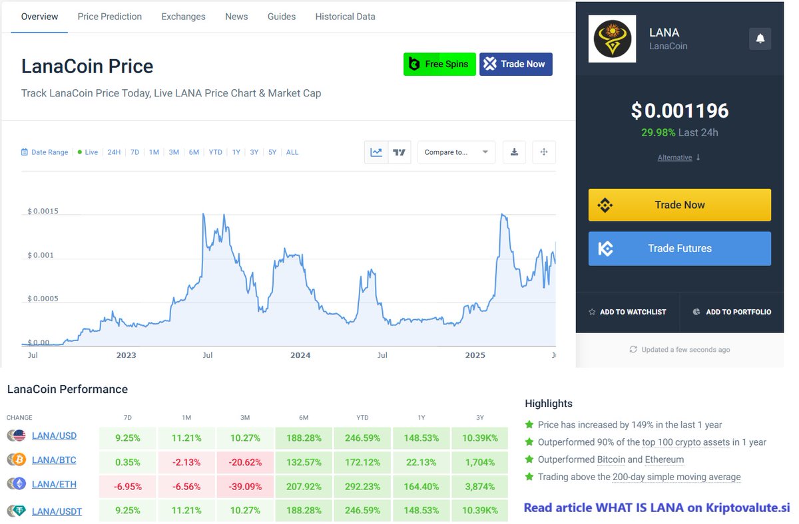Click the LANA/BTC 3Y 1,704% cell

(x=480, y=462)
